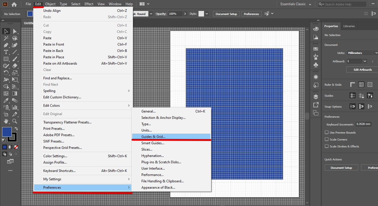This screenshot has height=206, width=378.
Task: Check the Scale Corners option
Action: pos(327,139)
